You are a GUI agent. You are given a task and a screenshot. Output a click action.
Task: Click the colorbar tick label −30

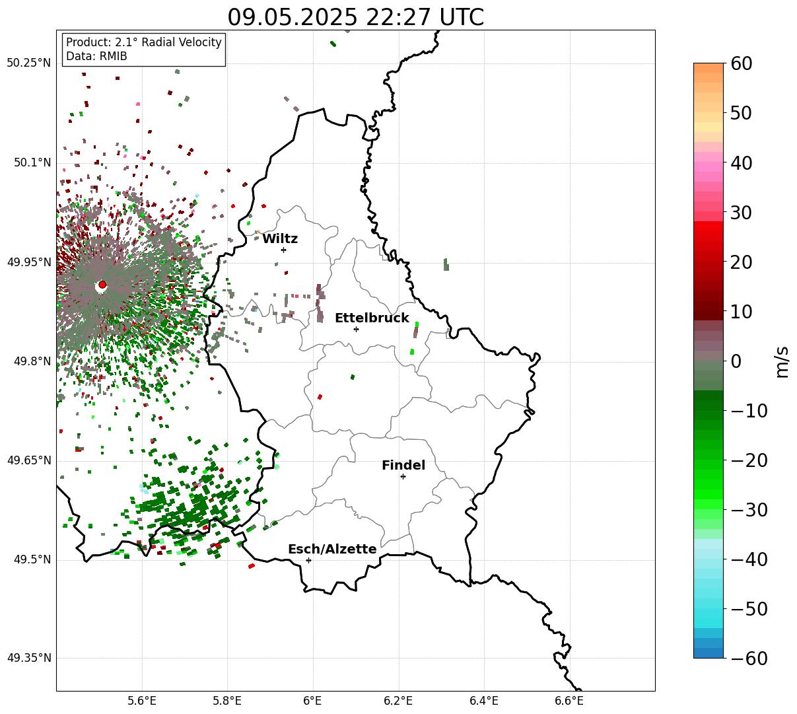coord(749,510)
